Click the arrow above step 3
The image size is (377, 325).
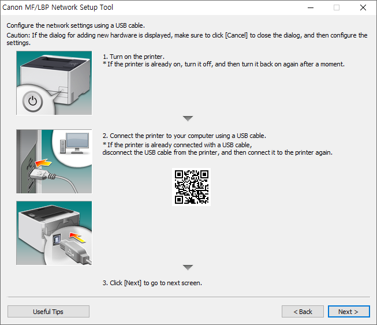pos(188,267)
